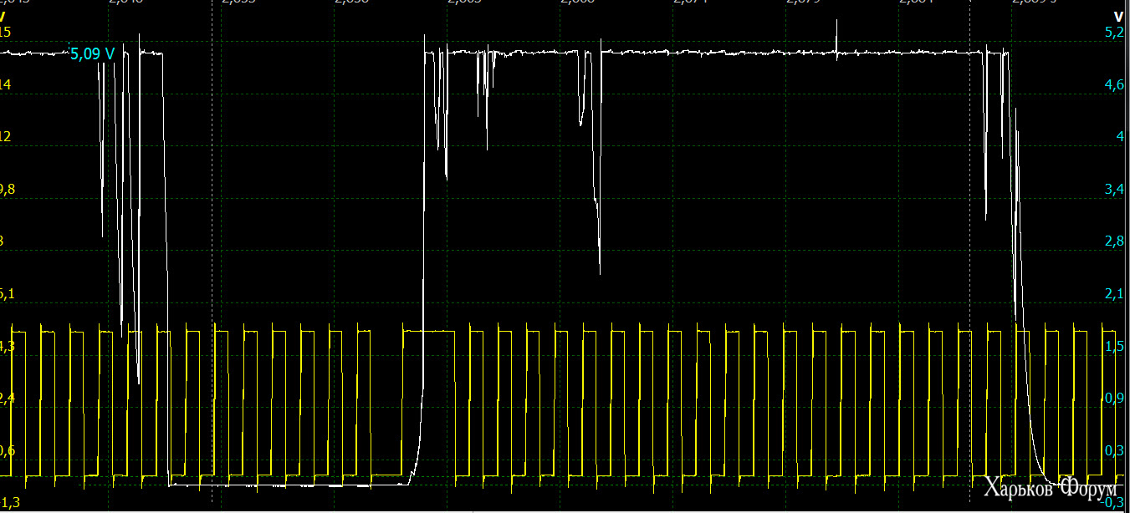Click the yellow 5,1 left-axis value

click(8, 294)
